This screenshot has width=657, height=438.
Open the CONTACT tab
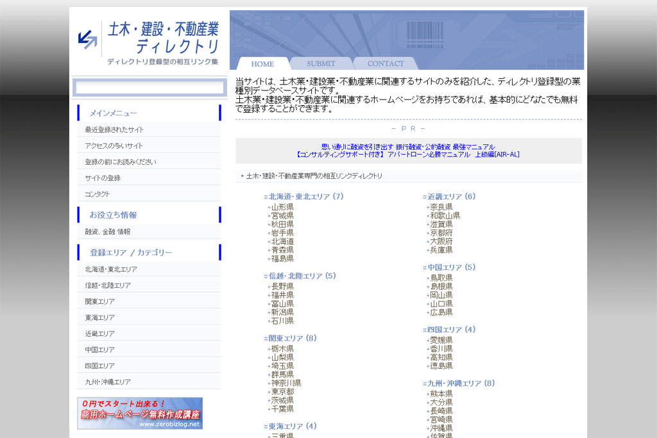[386, 63]
